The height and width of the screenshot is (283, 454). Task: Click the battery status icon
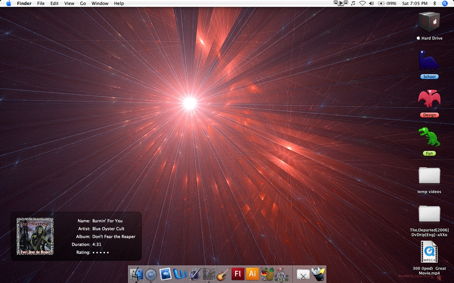[381, 3]
